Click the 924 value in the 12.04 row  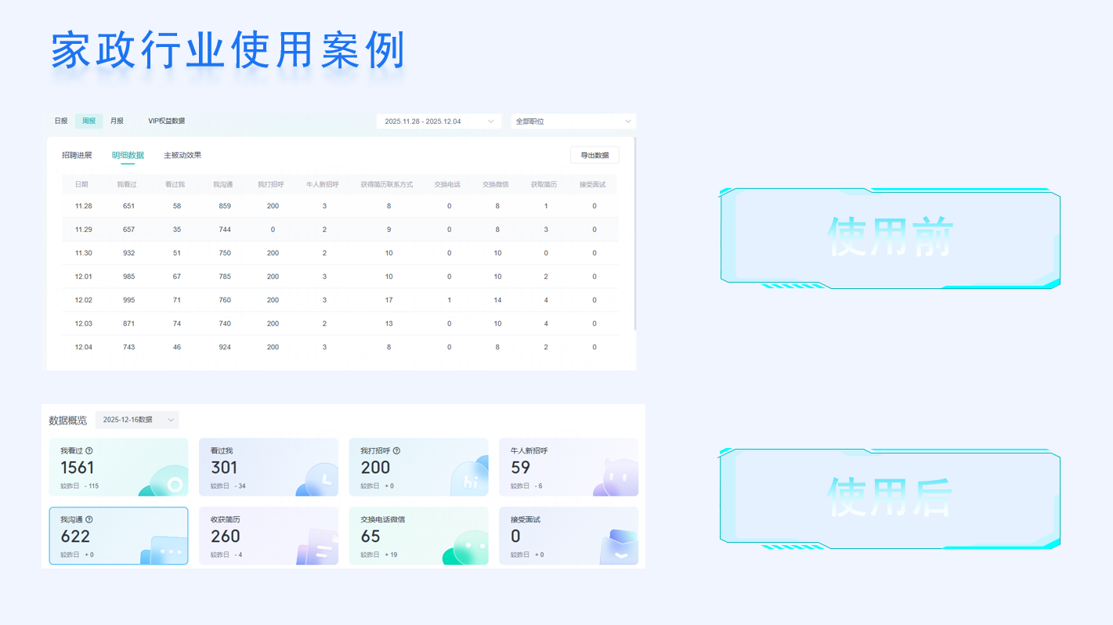click(x=225, y=347)
